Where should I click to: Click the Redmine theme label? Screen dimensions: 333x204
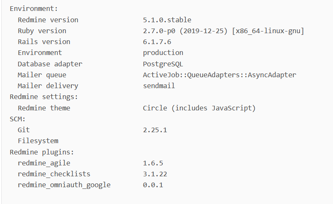point(44,108)
